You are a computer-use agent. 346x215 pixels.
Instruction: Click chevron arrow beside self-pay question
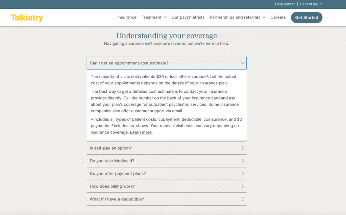point(243,148)
